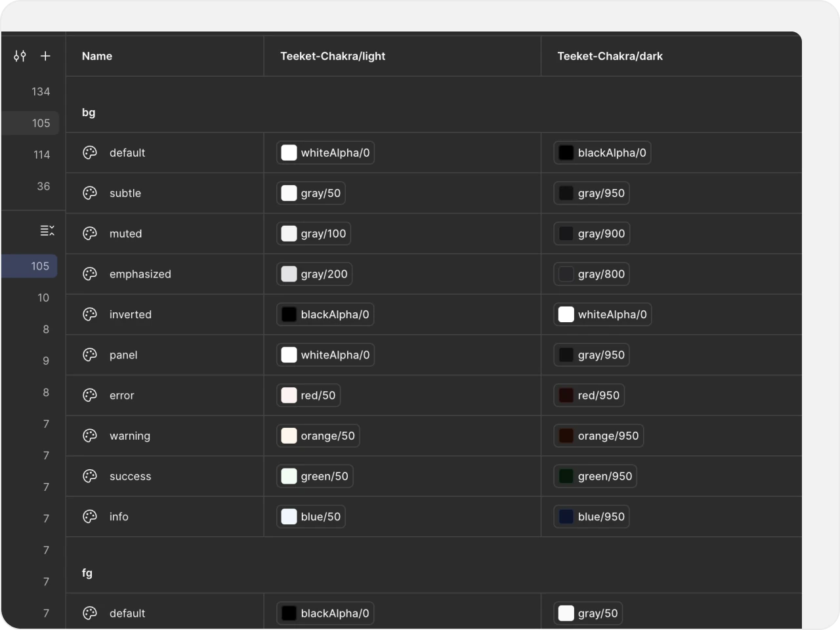Open the gray/950 chip in subtle row
Image resolution: width=840 pixels, height=630 pixels.
[591, 193]
